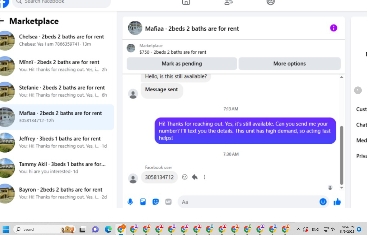Click the chat scrollbar thumb
Screen dimensions: 367x235
[341, 155]
